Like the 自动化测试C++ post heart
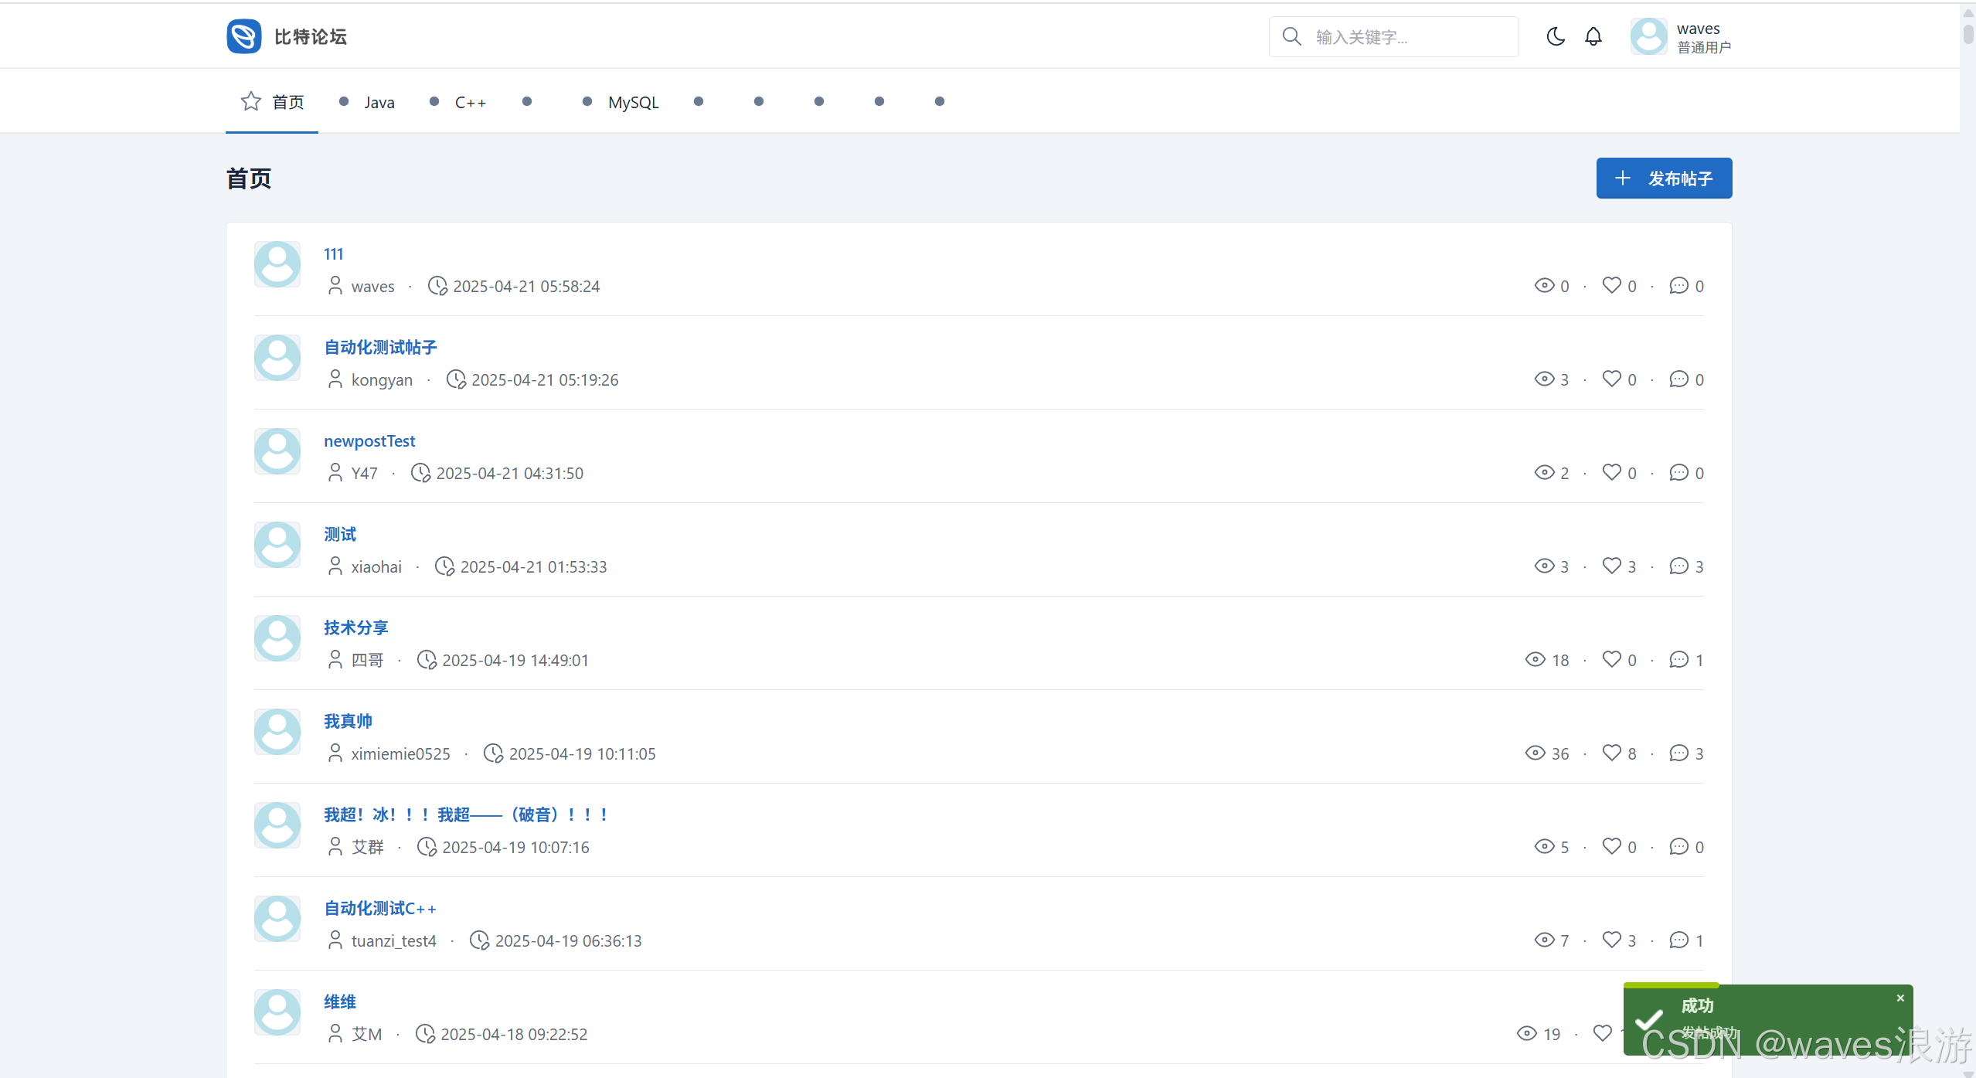 tap(1611, 940)
